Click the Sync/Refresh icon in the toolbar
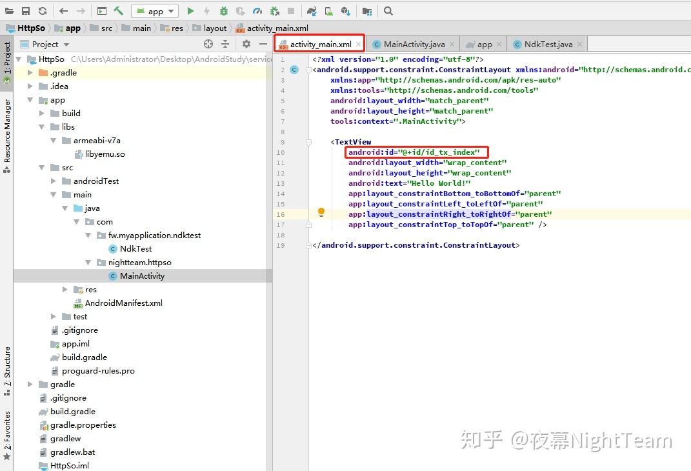Viewport: 691px width, 471px height. [x=42, y=10]
